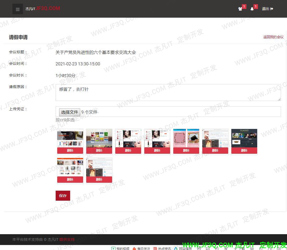
Task: Open the bell notifications icon
Action: coord(252,9)
